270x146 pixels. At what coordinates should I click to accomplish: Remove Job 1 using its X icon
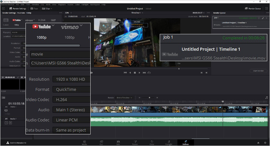[x=267, y=18]
